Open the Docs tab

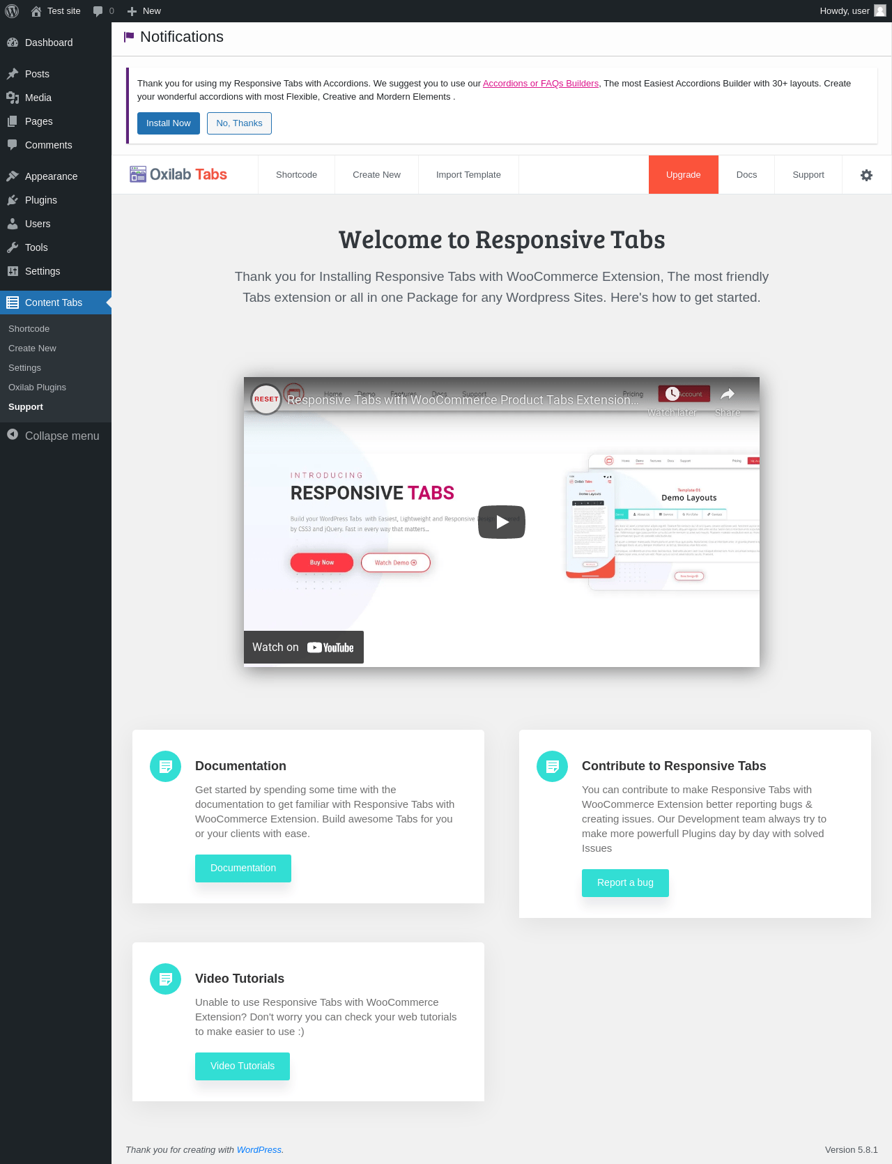[x=746, y=175]
